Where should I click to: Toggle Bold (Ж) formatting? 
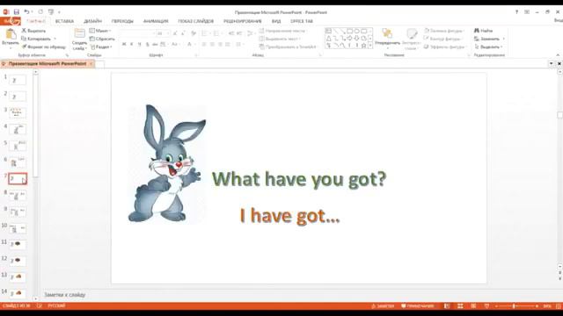[x=124, y=44]
